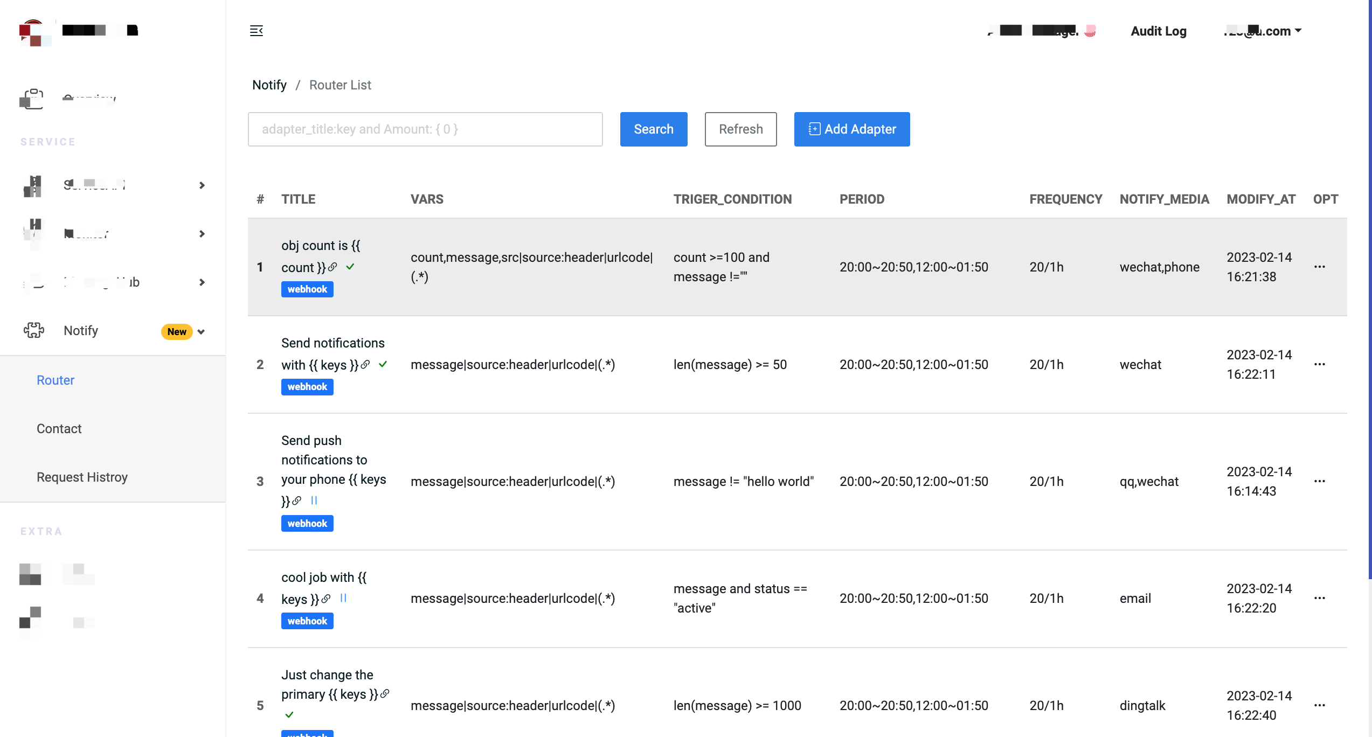Open the Router submenu item
The width and height of the screenshot is (1372, 737).
click(56, 380)
